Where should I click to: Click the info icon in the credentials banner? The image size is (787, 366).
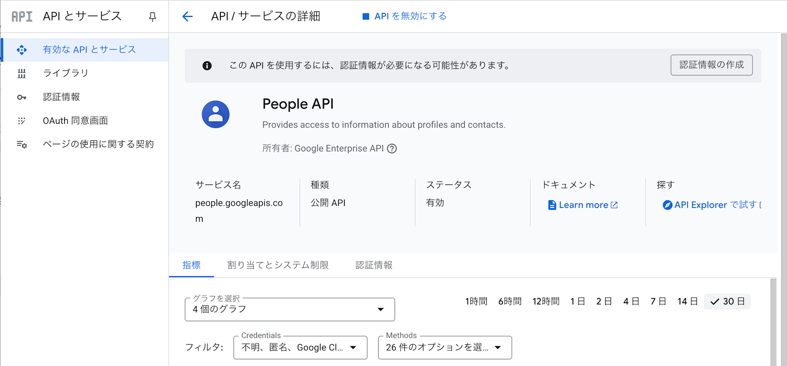tap(207, 66)
